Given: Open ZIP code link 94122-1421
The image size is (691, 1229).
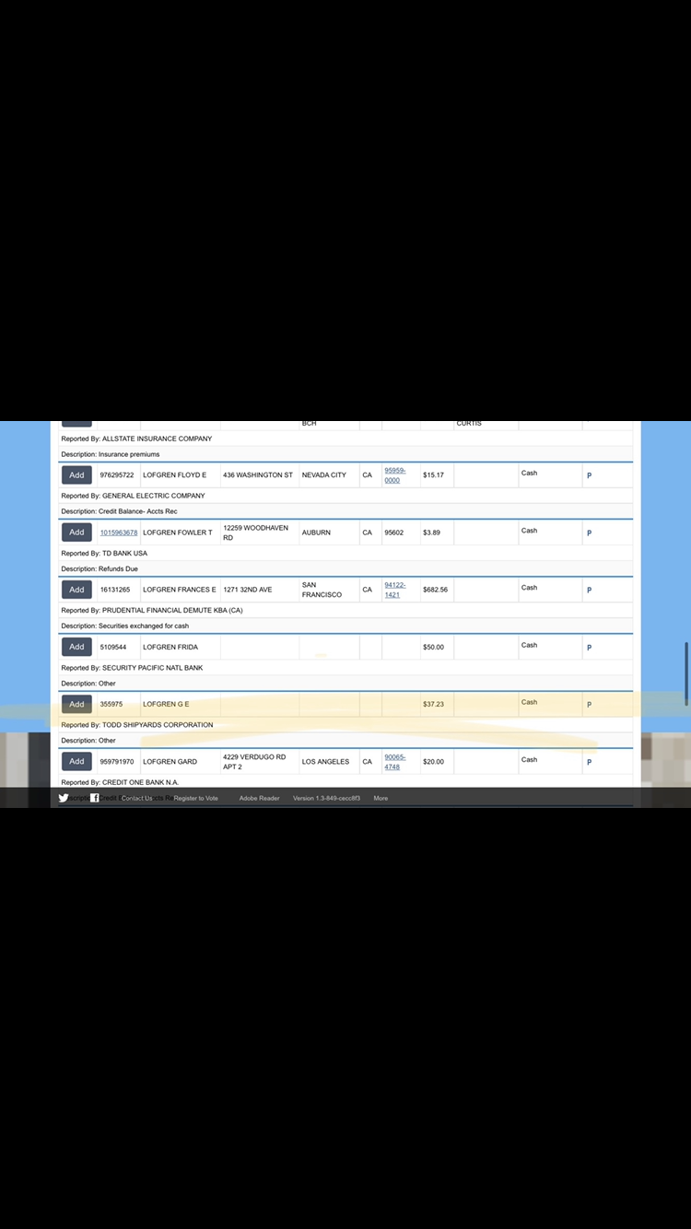Looking at the screenshot, I should pos(394,590).
